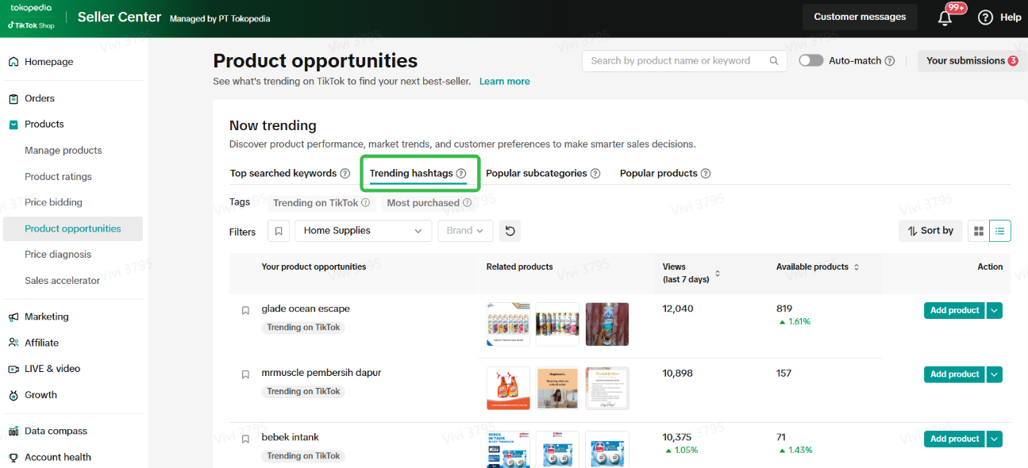
Task: Switch to list view layout
Action: 1000,231
